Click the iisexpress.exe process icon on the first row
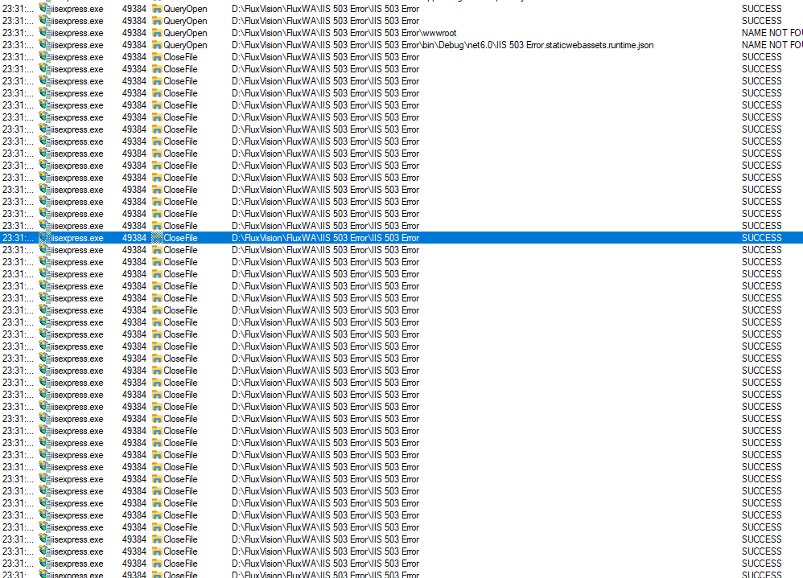This screenshot has height=578, width=803. coord(43,9)
